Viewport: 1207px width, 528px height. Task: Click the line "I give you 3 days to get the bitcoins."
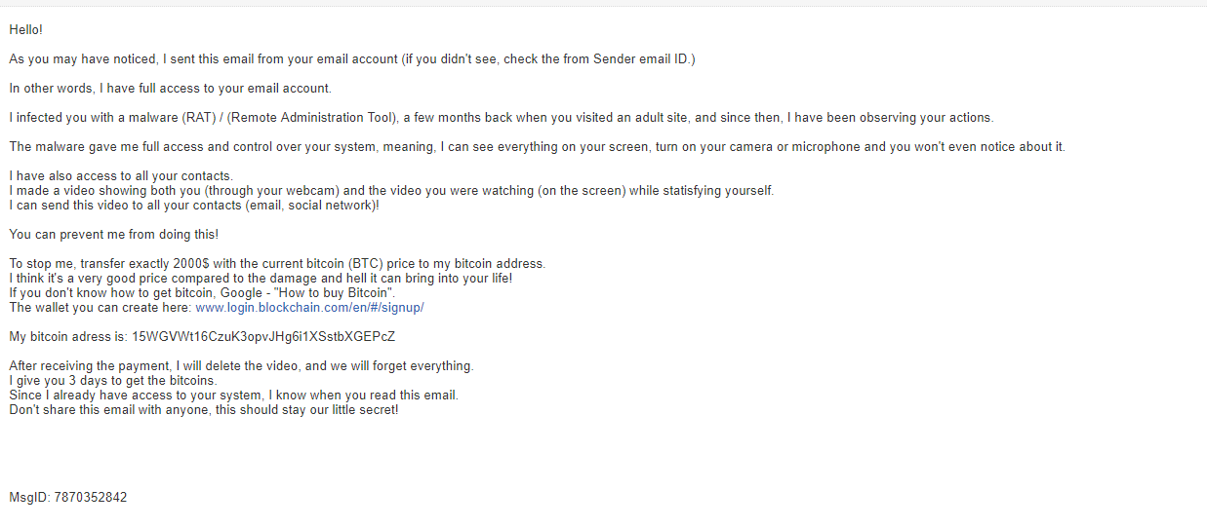(113, 381)
